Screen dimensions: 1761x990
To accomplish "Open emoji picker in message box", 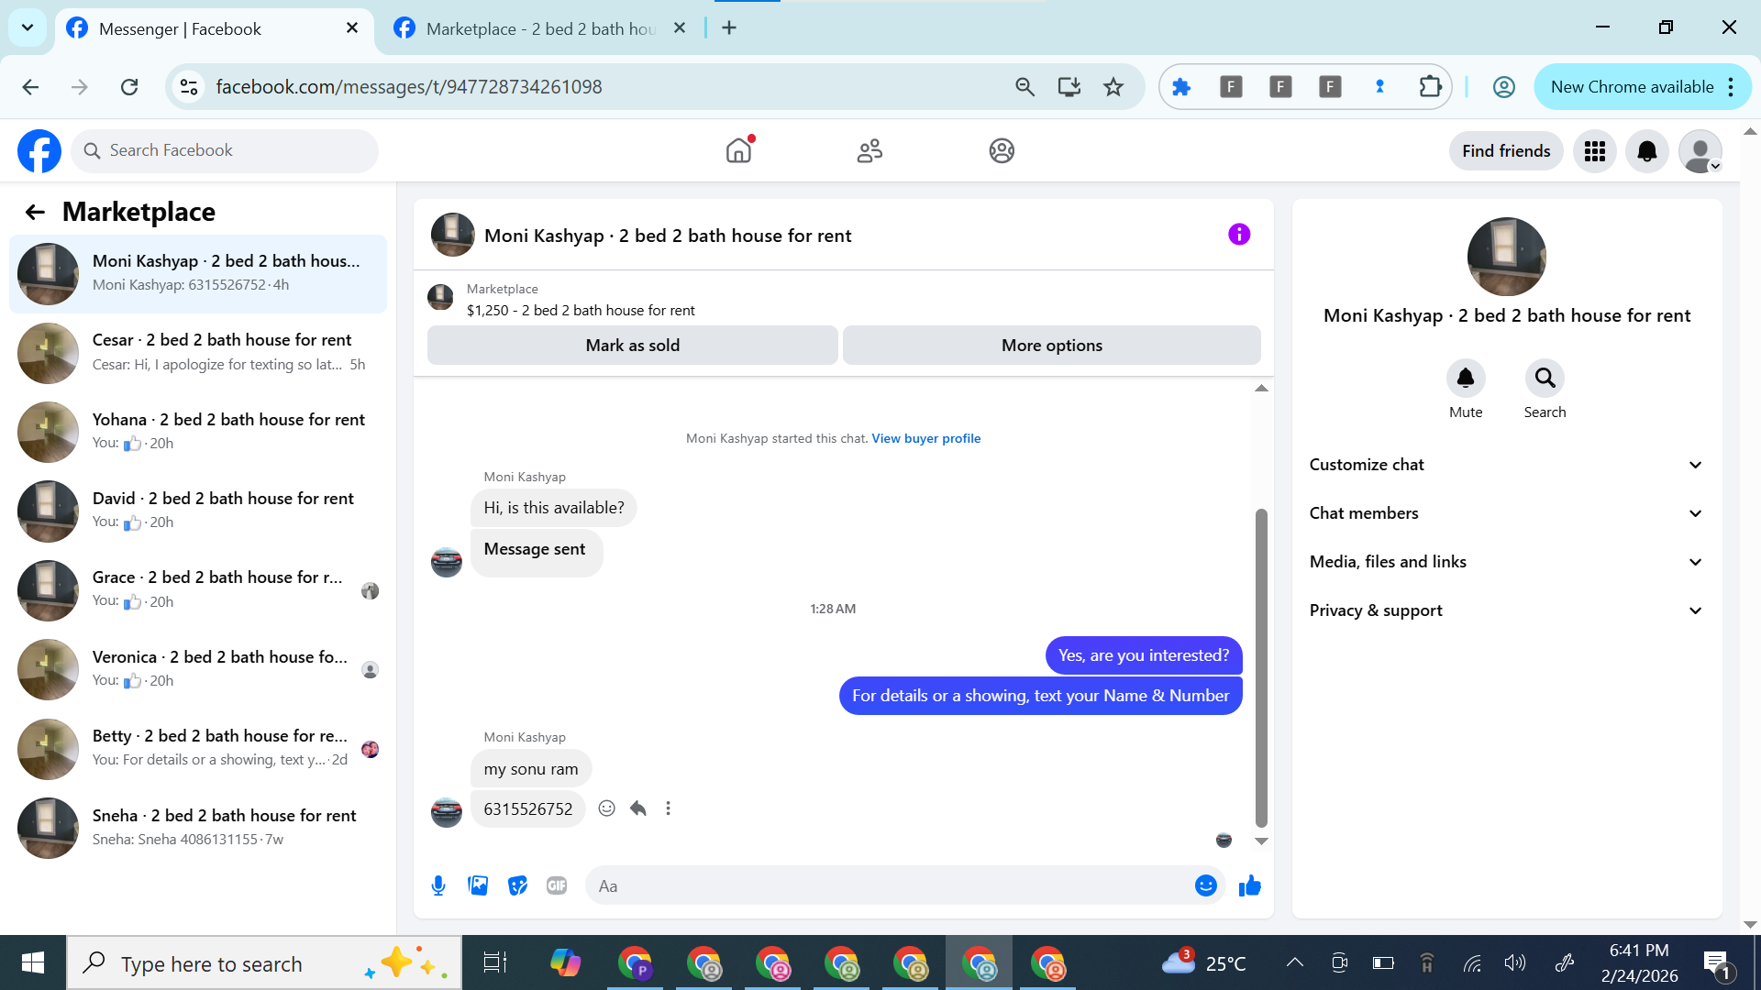I will click(1205, 885).
